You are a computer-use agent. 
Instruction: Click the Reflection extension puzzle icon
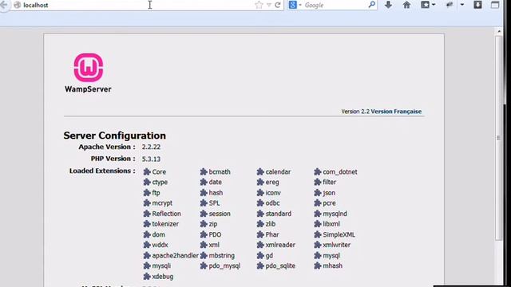tap(147, 214)
